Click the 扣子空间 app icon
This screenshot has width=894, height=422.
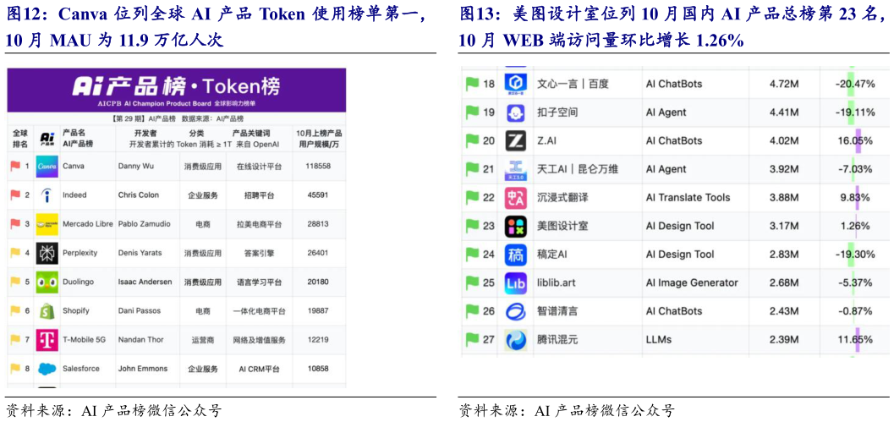click(x=516, y=112)
